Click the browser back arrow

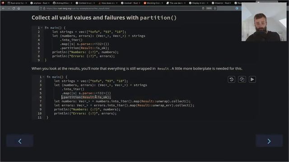[x=4, y=9]
